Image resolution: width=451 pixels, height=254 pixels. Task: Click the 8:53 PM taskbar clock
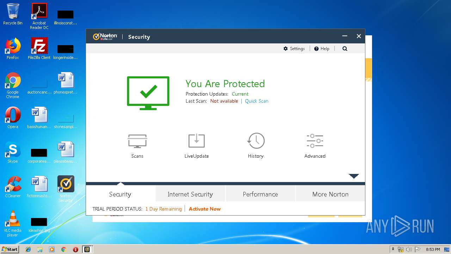tap(433, 249)
